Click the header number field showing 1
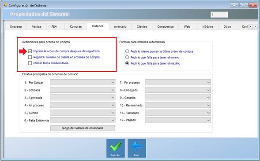The height and width of the screenshot is (161, 260). click(219, 15)
